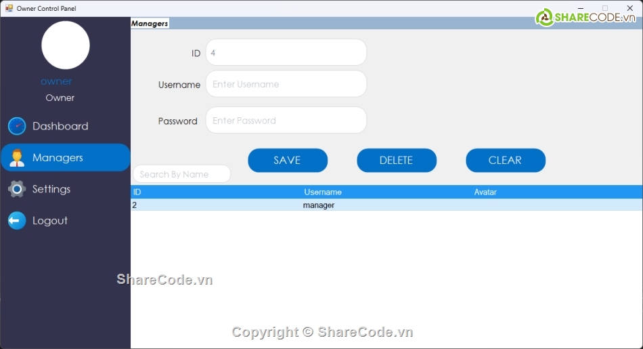Viewport: 643px width, 349px height.
Task: Click the Managers person icon
Action: (x=17, y=158)
